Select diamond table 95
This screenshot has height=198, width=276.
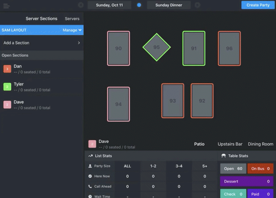(x=156, y=47)
